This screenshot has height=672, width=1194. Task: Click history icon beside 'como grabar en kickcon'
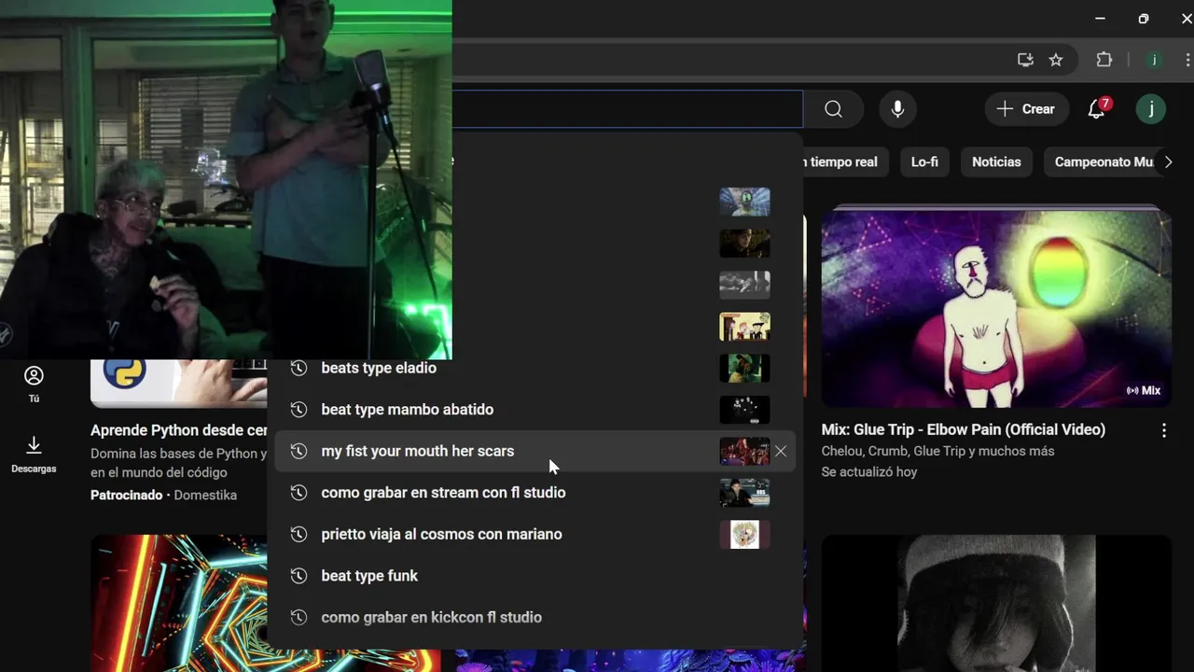(x=298, y=617)
